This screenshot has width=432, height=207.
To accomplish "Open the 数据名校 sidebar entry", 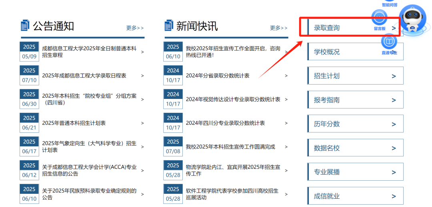I will (x=356, y=148).
